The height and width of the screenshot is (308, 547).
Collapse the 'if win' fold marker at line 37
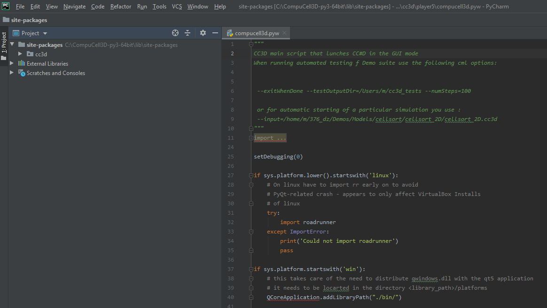[x=251, y=269]
